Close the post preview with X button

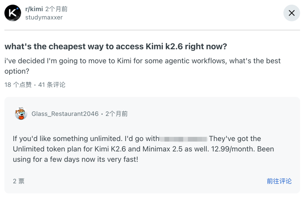pos(291,13)
